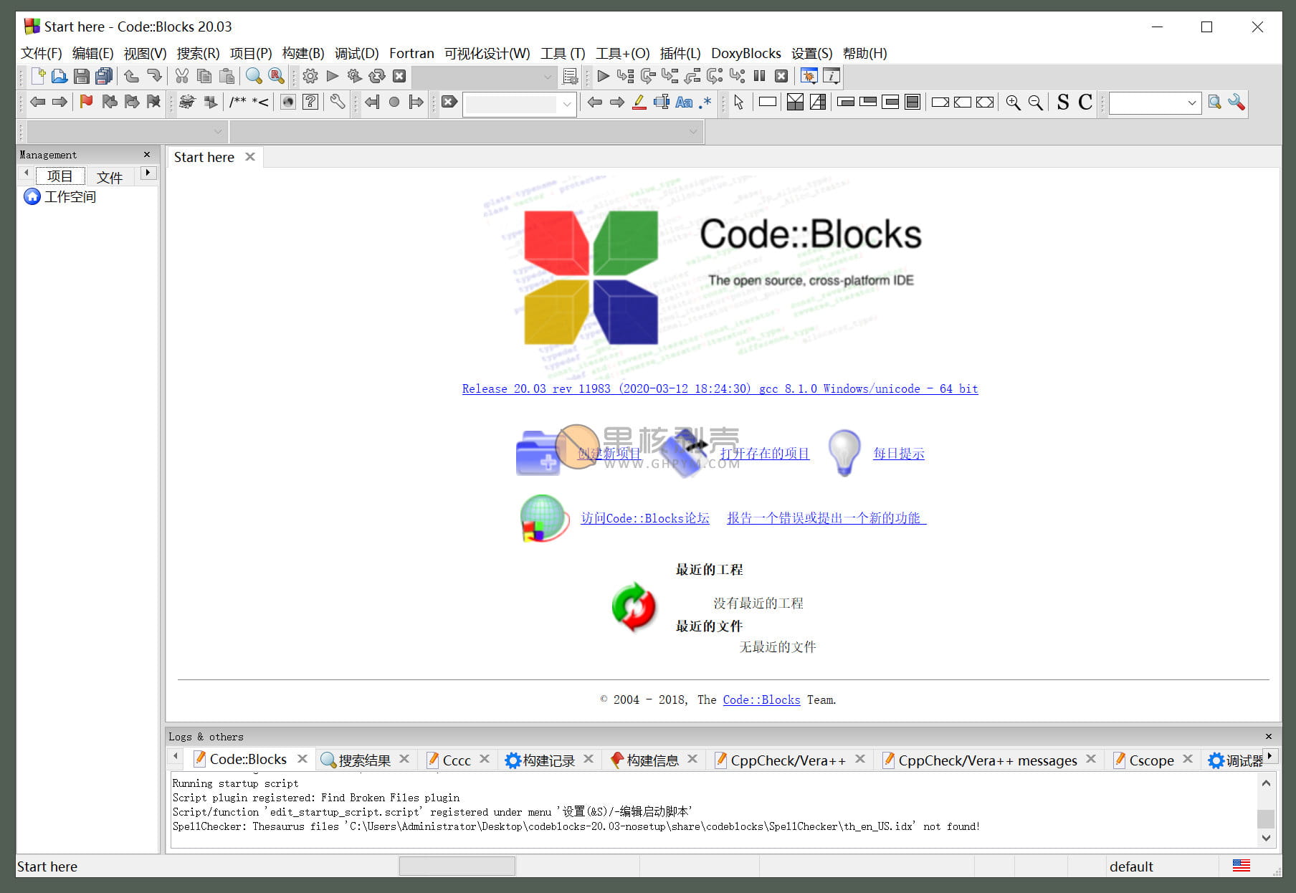The image size is (1296, 893).
Task: Open options with the wrench icon at far right
Action: point(1236,102)
